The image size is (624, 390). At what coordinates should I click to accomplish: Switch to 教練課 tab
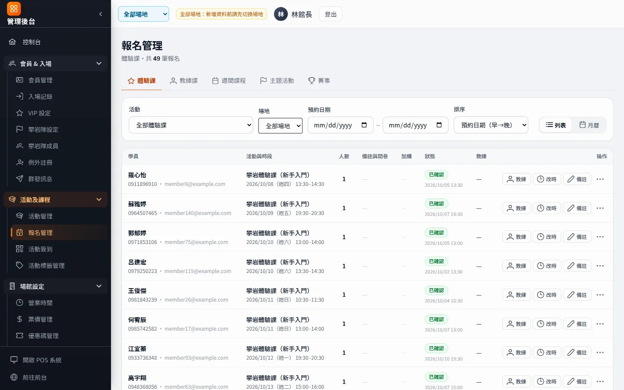click(x=184, y=81)
